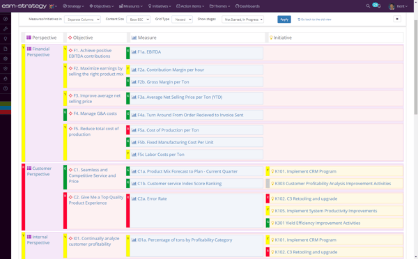The height and width of the screenshot is (259, 418).
Task: Click the esm+strategy logo
Action: (x=24, y=6)
